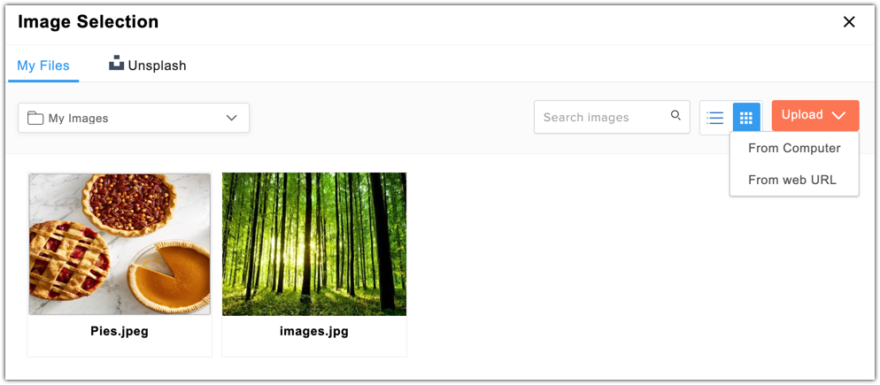Focus the Search images field
880x385 pixels.
[612, 118]
